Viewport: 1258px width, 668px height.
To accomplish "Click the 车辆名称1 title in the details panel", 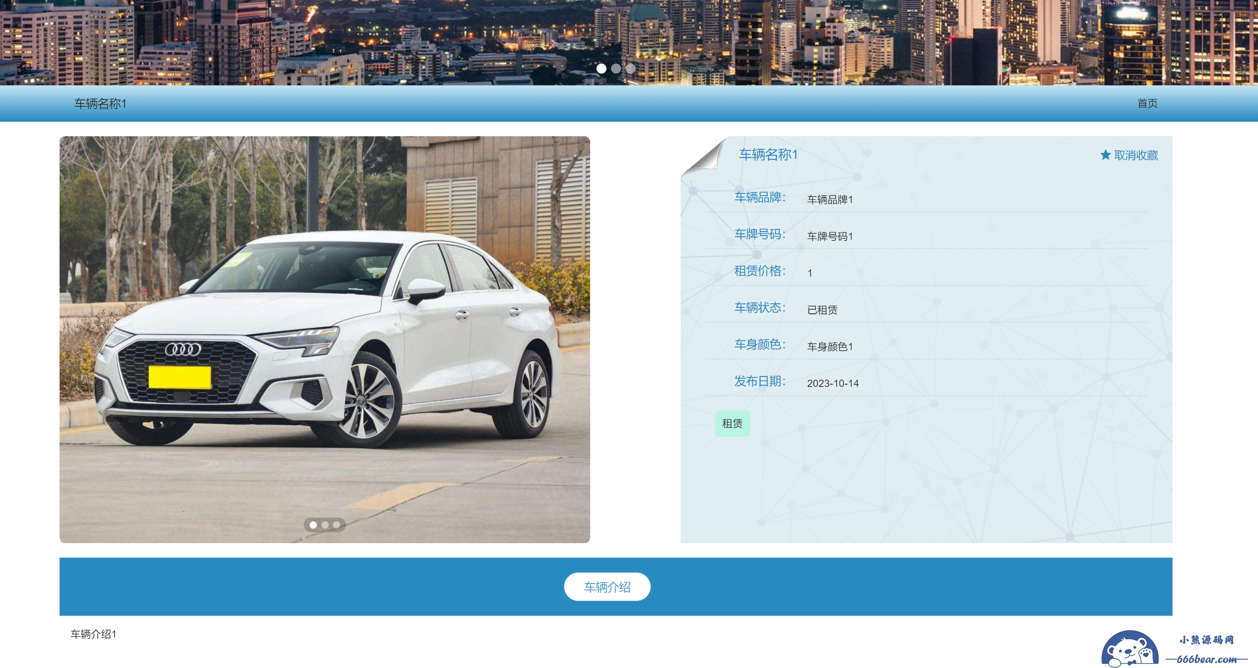I will [768, 155].
